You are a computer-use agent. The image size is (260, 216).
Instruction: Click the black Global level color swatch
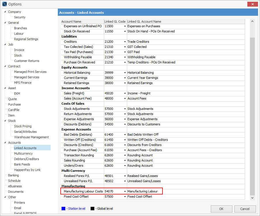pos(92,209)
